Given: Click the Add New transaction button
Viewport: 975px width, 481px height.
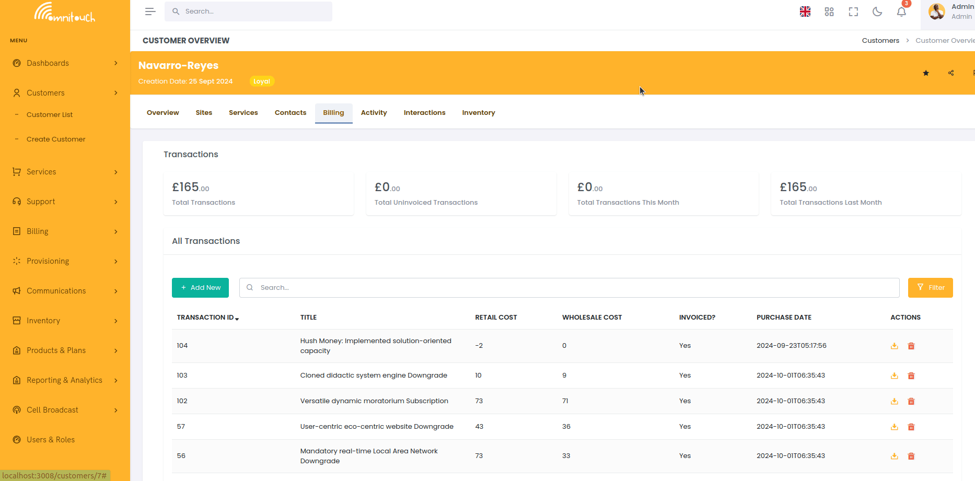Looking at the screenshot, I should point(200,288).
